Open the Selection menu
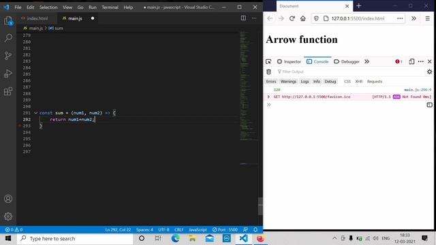 tap(48, 7)
